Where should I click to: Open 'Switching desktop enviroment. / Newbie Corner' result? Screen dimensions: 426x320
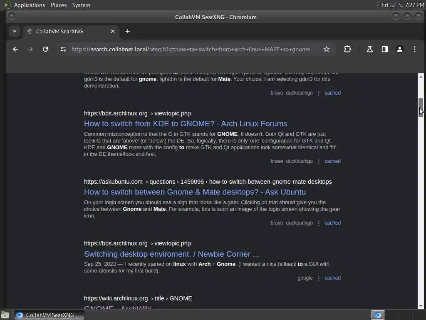point(171,254)
